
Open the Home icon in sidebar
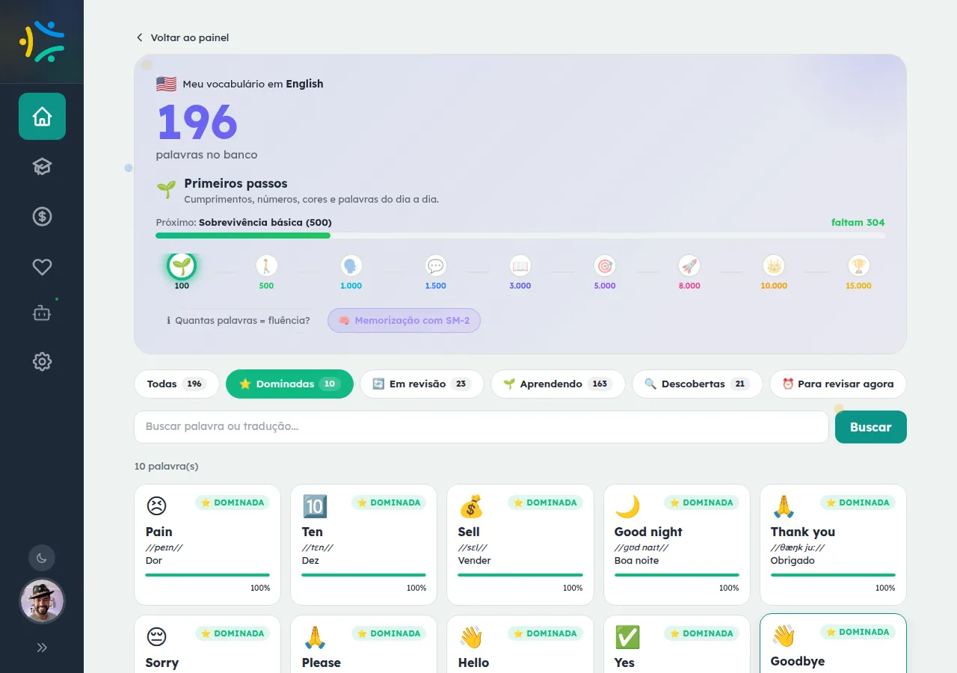click(42, 116)
